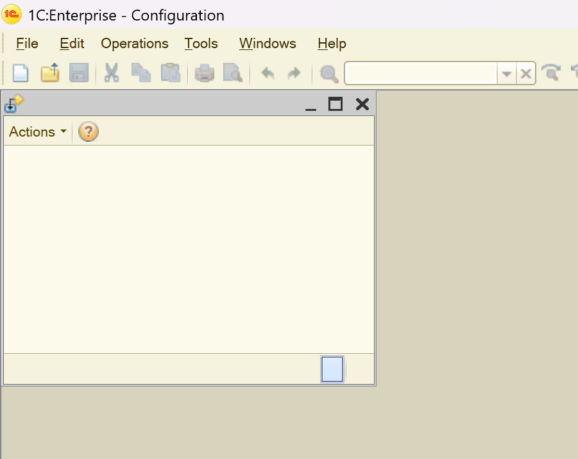Paste from clipboard using toolbar icon

pos(170,73)
